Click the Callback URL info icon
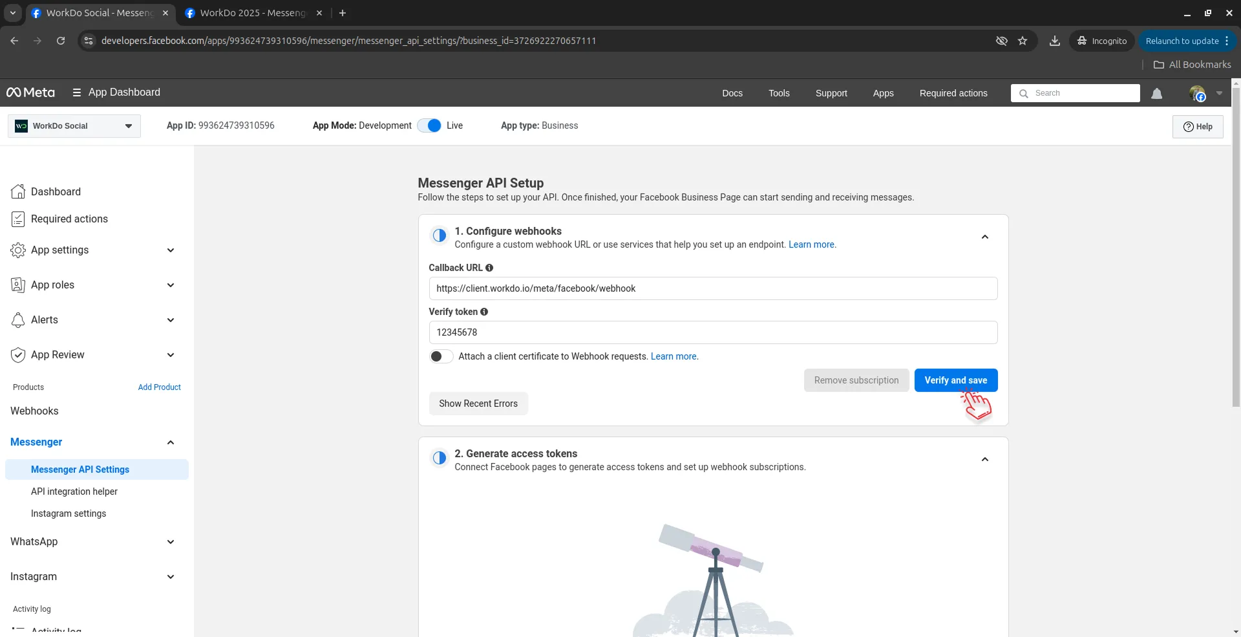1241x637 pixels. click(x=489, y=268)
